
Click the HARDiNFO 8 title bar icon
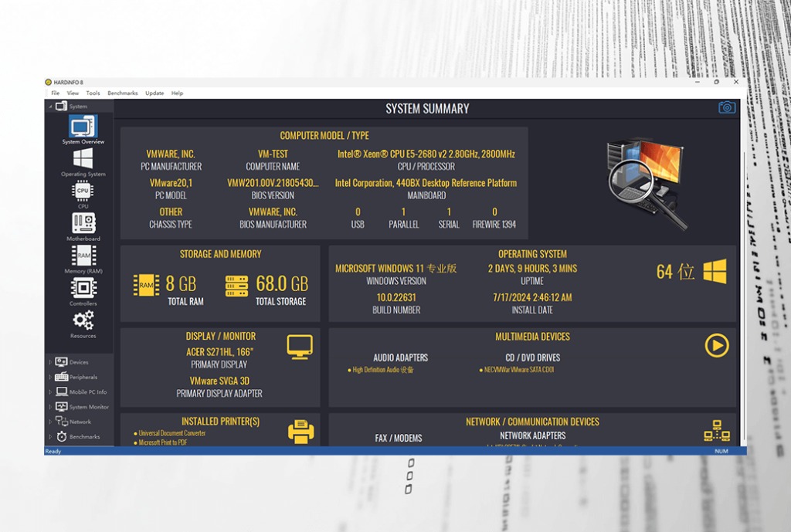[x=49, y=82]
